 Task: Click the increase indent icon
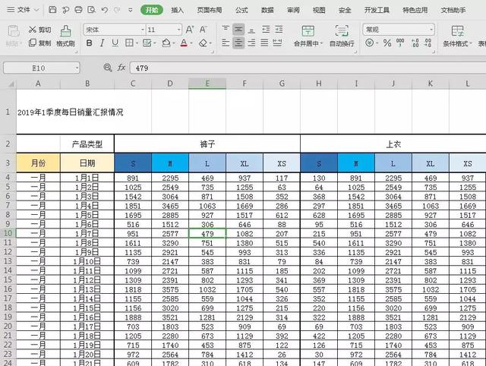click(279, 30)
